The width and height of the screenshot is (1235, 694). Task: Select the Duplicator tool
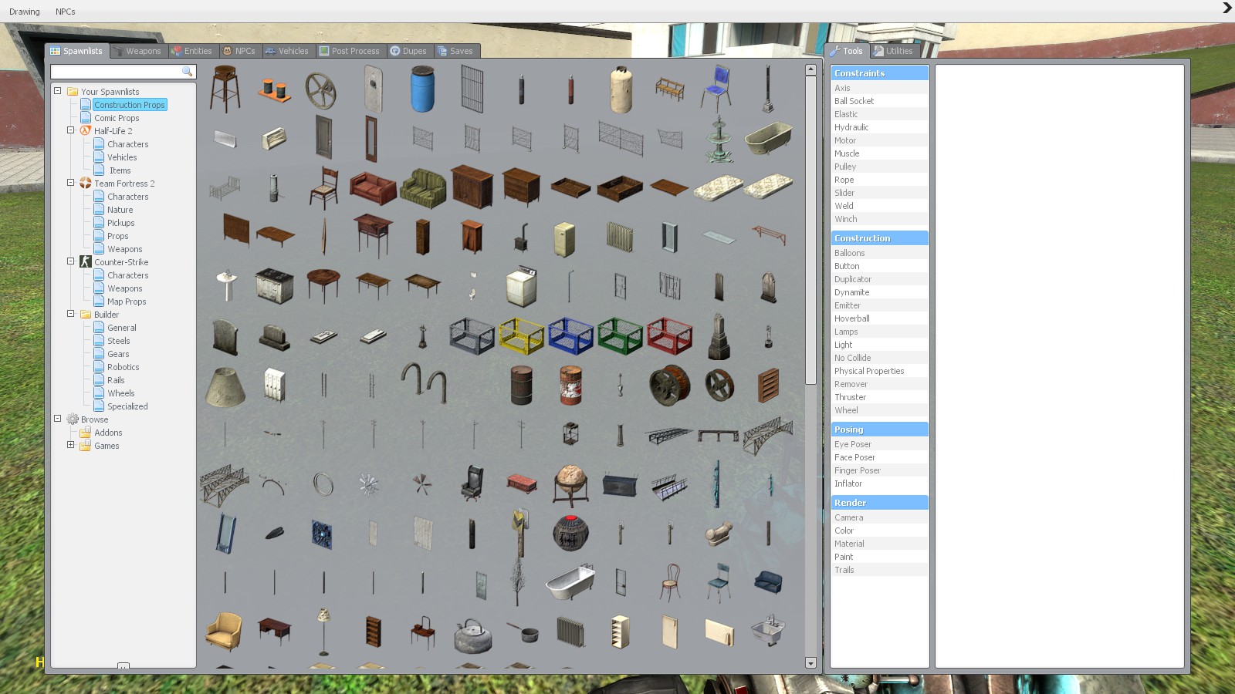[x=879, y=279]
